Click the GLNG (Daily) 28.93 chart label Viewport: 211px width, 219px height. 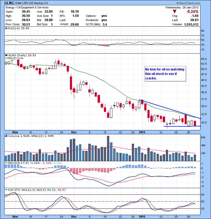point(22,55)
